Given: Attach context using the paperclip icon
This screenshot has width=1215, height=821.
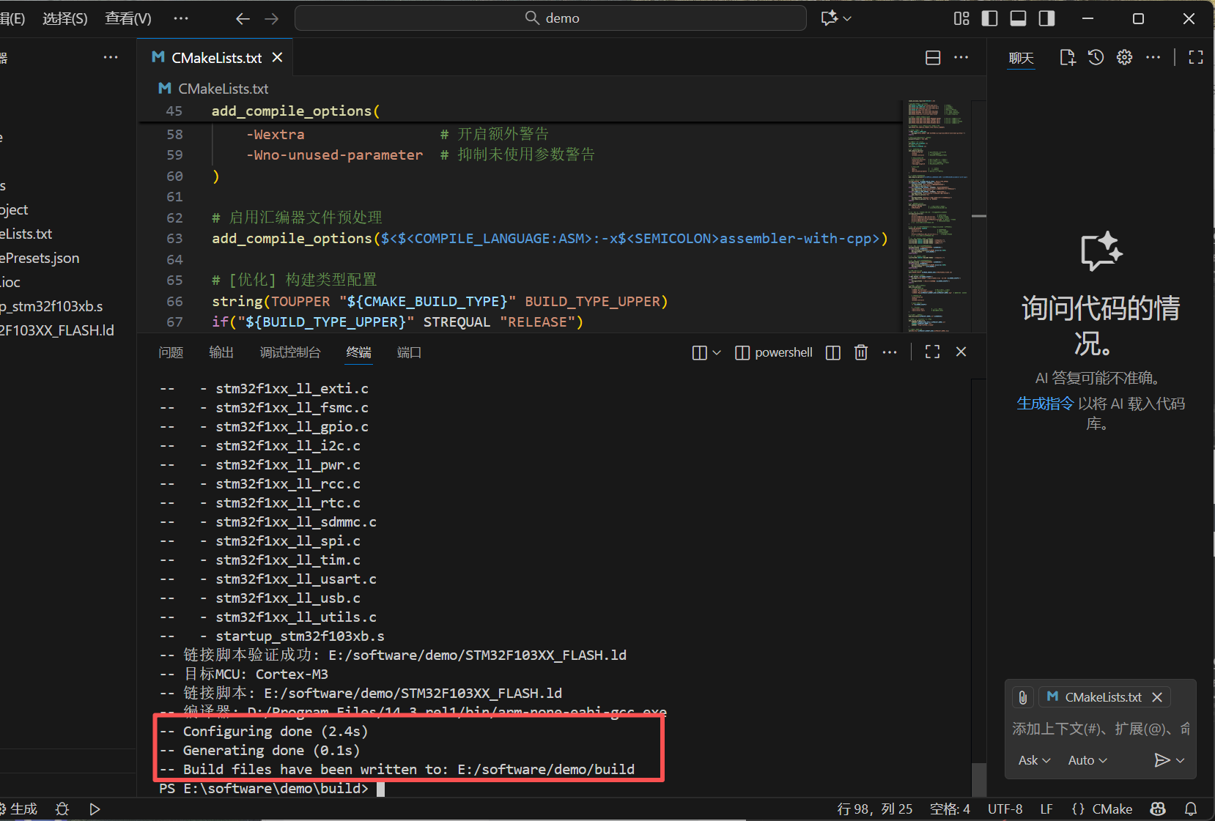Looking at the screenshot, I should coord(1022,696).
